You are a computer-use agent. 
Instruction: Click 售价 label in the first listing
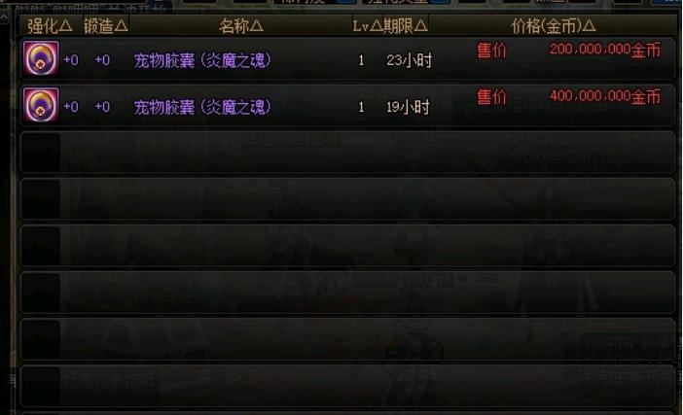pos(491,50)
